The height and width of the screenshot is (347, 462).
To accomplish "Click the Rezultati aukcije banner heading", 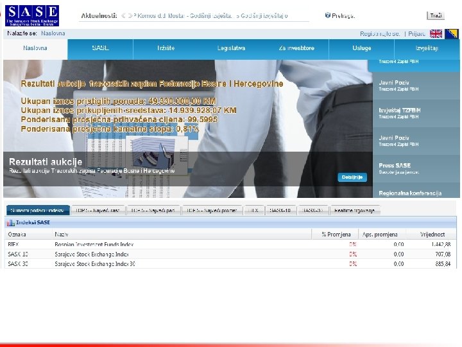I will point(46,162).
